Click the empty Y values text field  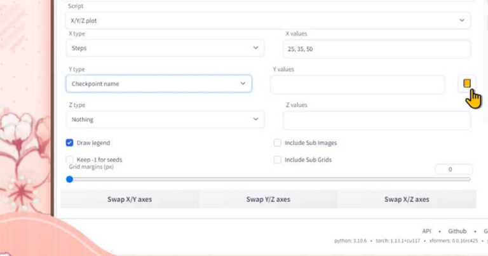(x=357, y=84)
